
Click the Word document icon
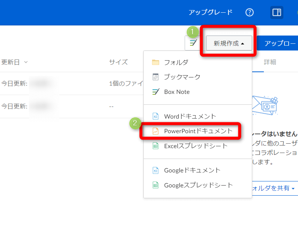coord(156,116)
